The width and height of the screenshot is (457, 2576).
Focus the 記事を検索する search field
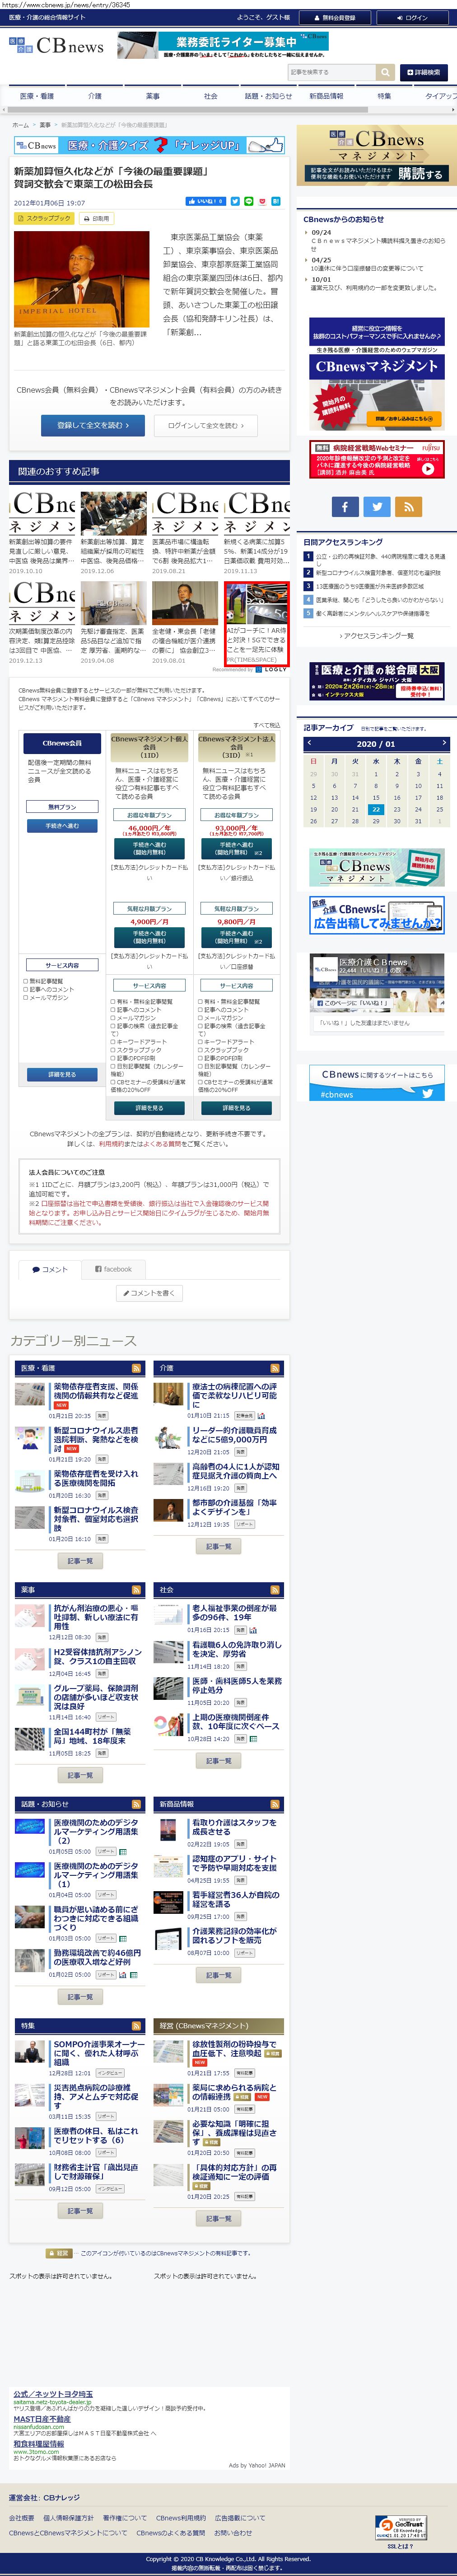coord(330,72)
